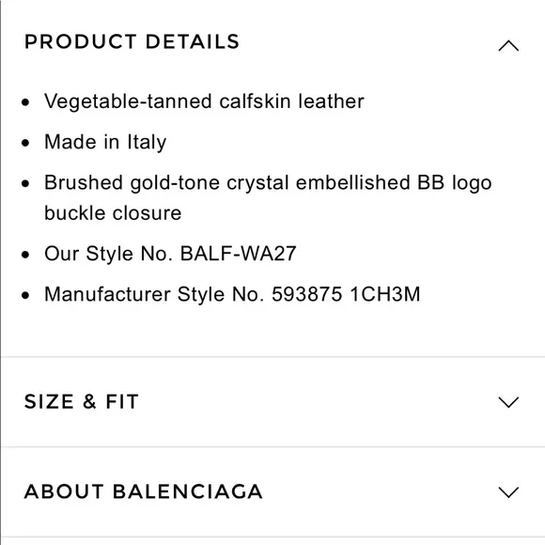Click the Made in Italy line
The width and height of the screenshot is (545, 545).
(x=105, y=142)
